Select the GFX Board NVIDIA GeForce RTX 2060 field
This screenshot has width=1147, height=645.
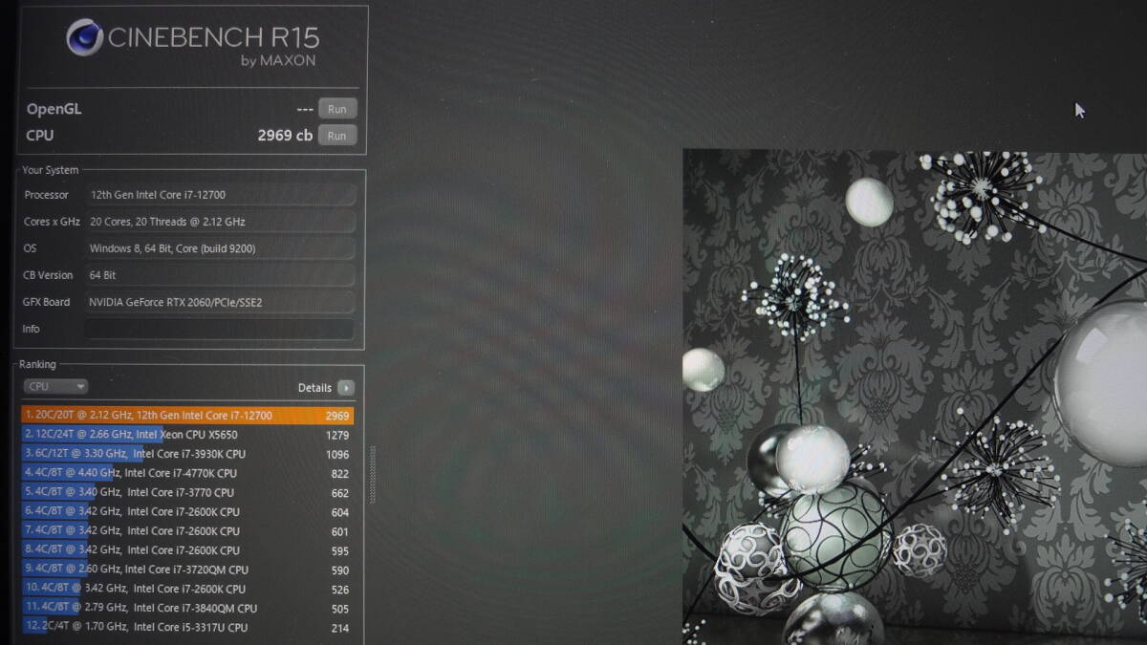click(x=219, y=302)
